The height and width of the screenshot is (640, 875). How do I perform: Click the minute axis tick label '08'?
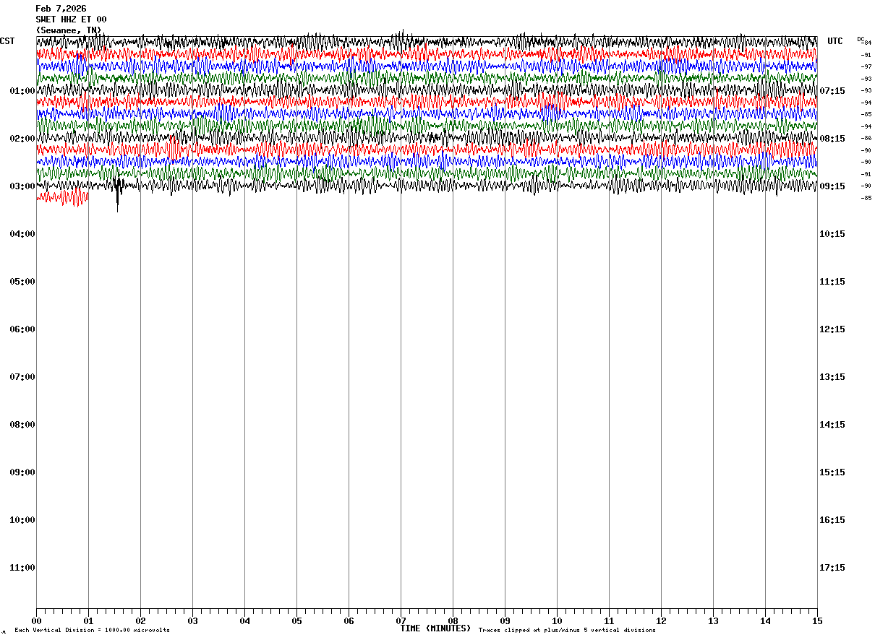[453, 620]
